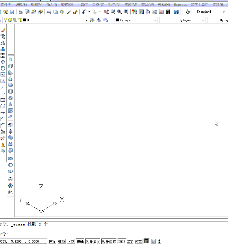Open the Express menu
The image size is (228, 244).
point(180,5)
